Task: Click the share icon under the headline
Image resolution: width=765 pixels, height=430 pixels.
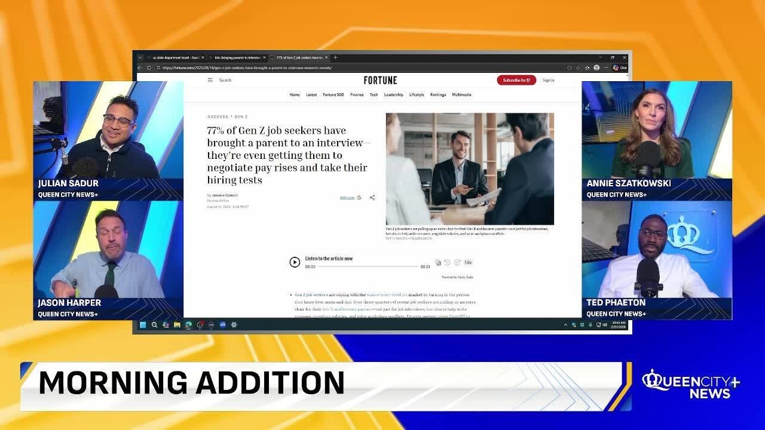Action: [x=372, y=197]
